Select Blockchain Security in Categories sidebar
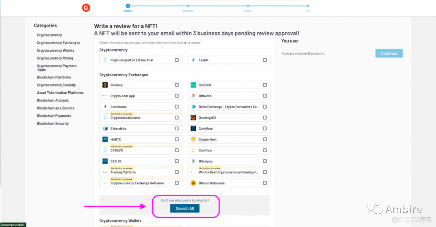 (53, 124)
